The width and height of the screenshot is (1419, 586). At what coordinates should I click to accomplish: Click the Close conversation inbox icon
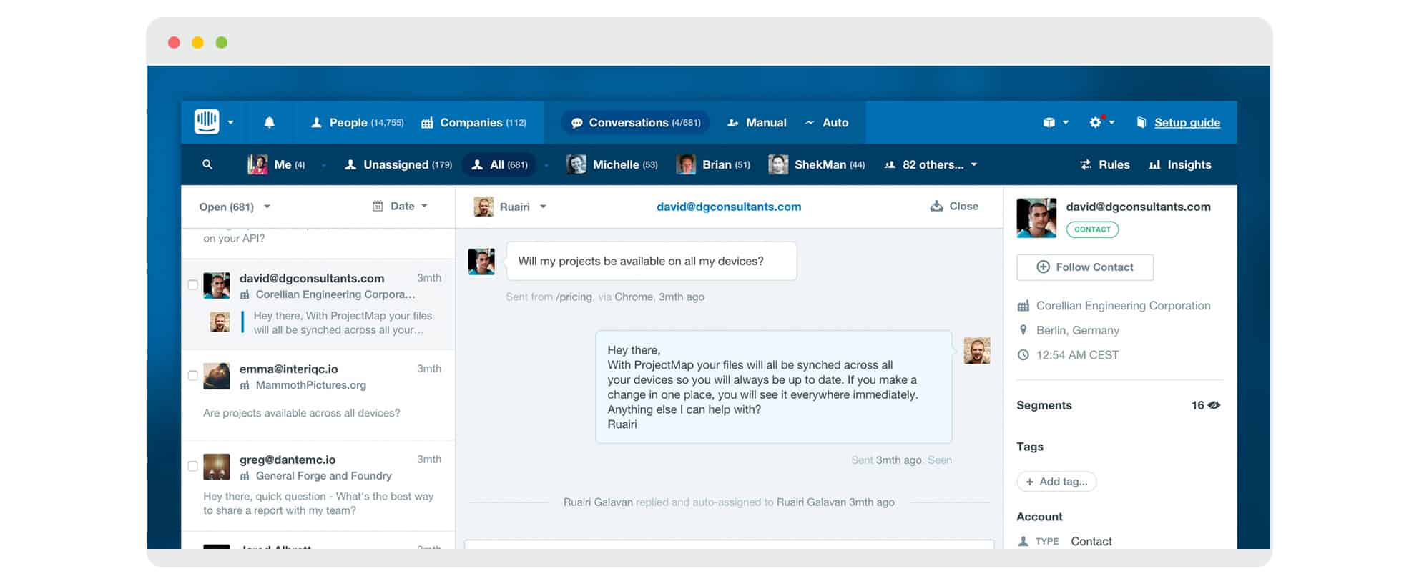[936, 206]
